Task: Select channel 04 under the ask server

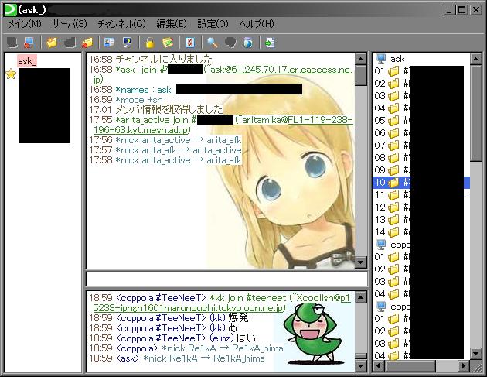Action: click(421, 108)
